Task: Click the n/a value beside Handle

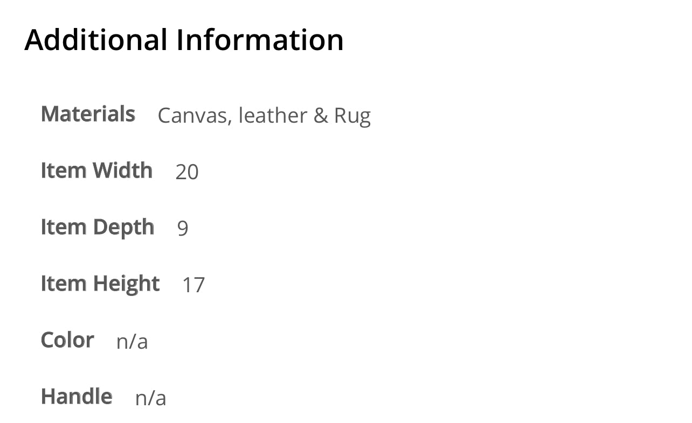Action: (151, 398)
